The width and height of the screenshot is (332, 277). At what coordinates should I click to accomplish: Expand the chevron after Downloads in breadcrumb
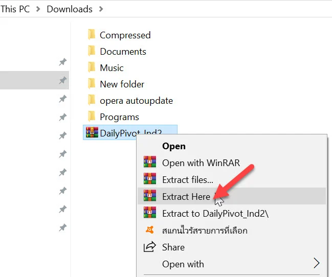[101, 9]
